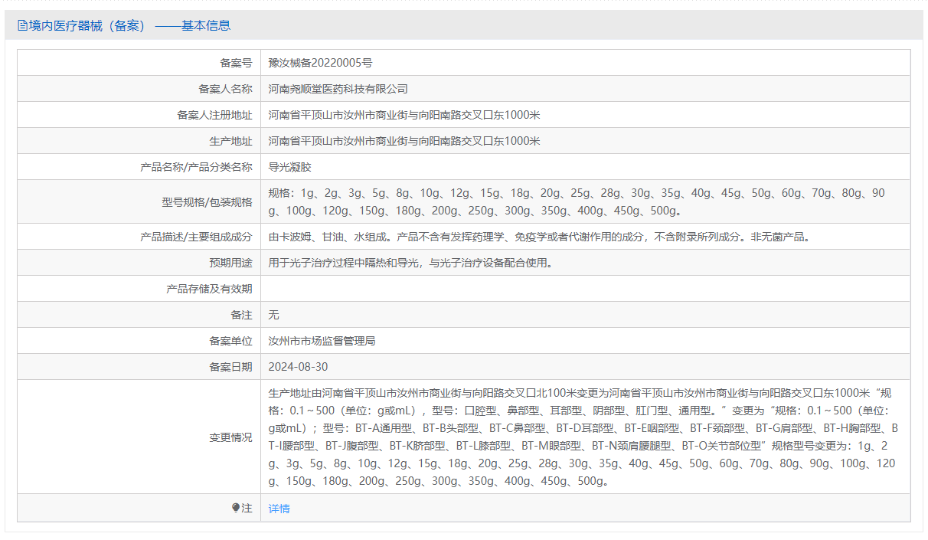928x540 pixels.
Task: Click the 备注 value 无
Action: click(273, 315)
